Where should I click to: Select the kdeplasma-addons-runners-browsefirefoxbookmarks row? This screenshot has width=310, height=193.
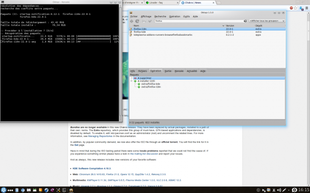point(207,35)
